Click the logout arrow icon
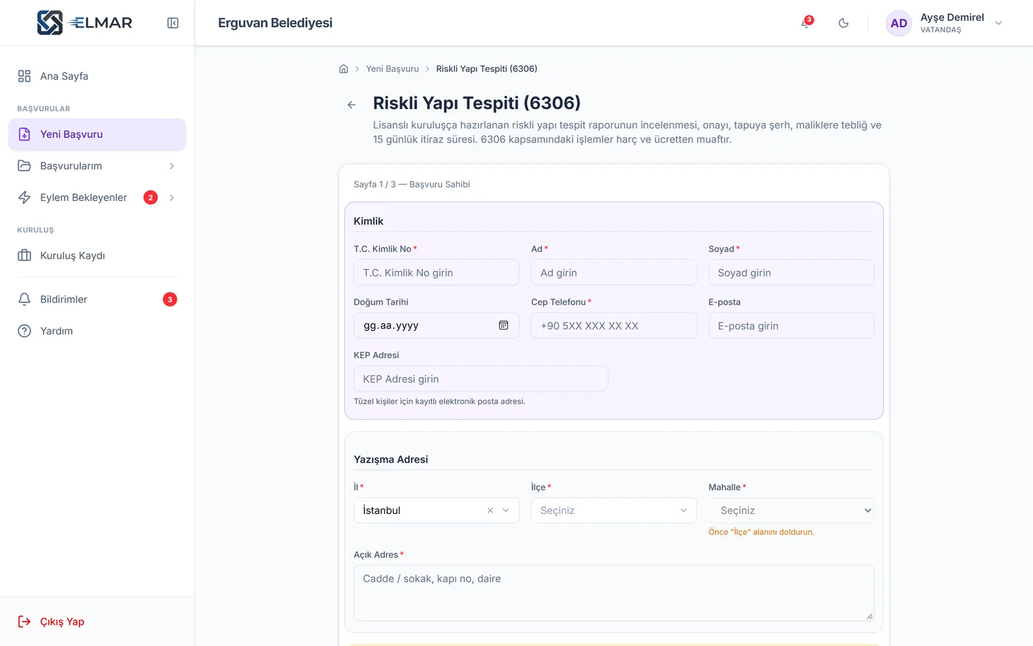 pos(24,622)
